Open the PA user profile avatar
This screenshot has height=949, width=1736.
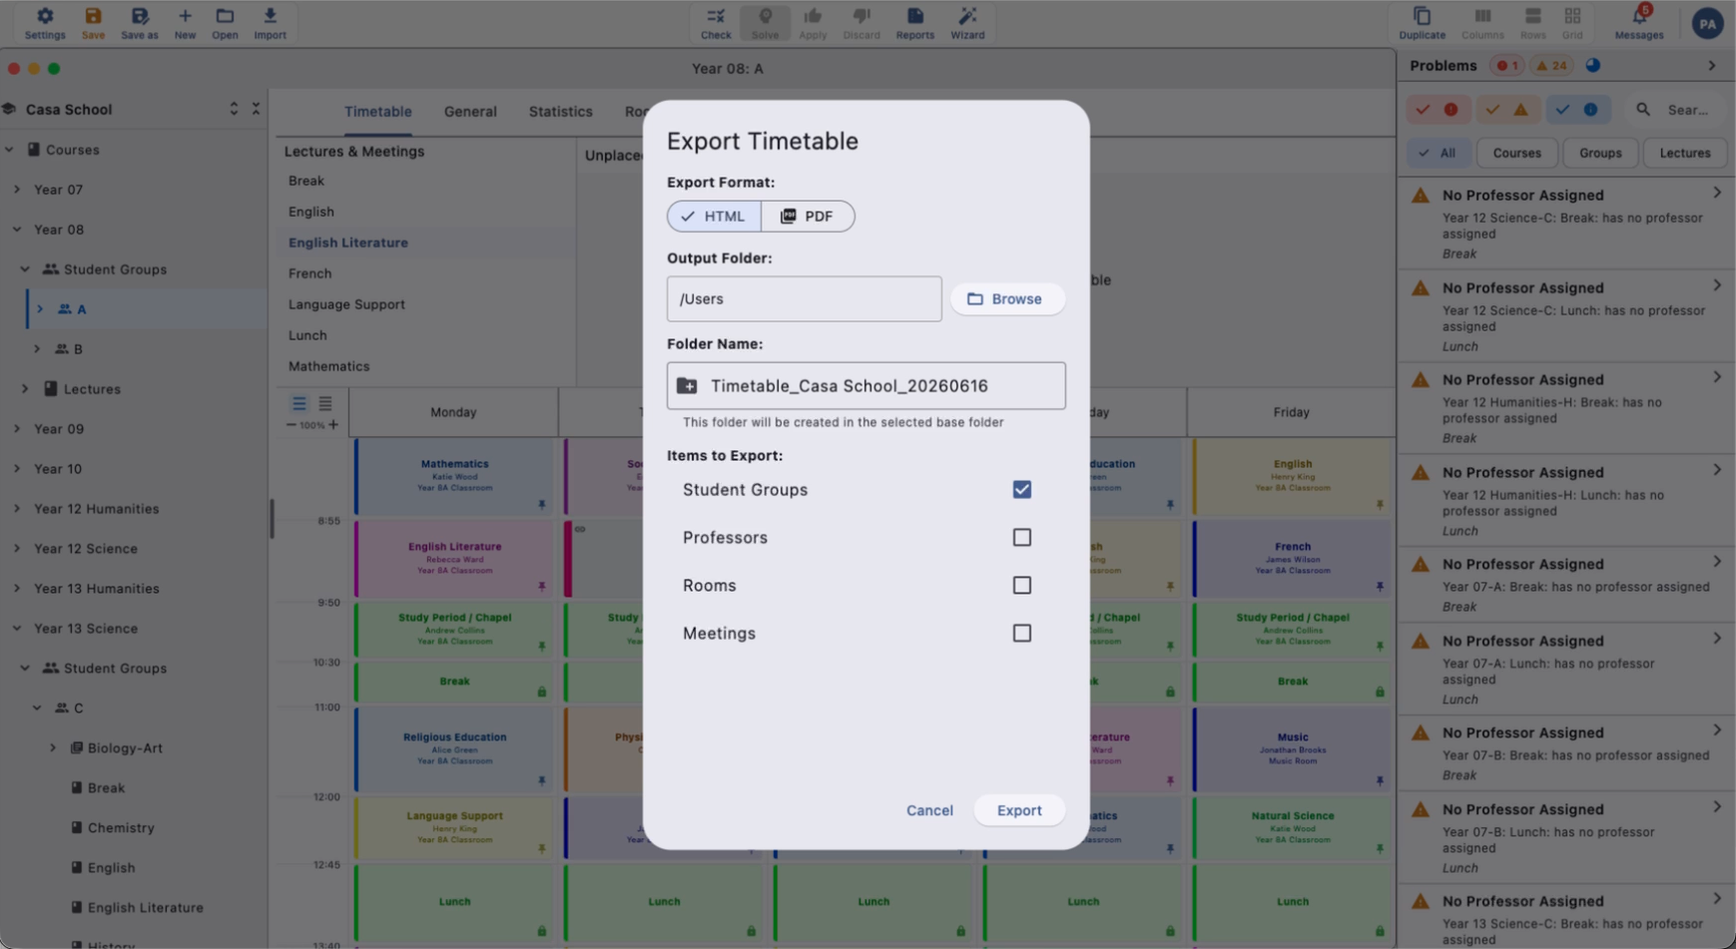tap(1708, 23)
